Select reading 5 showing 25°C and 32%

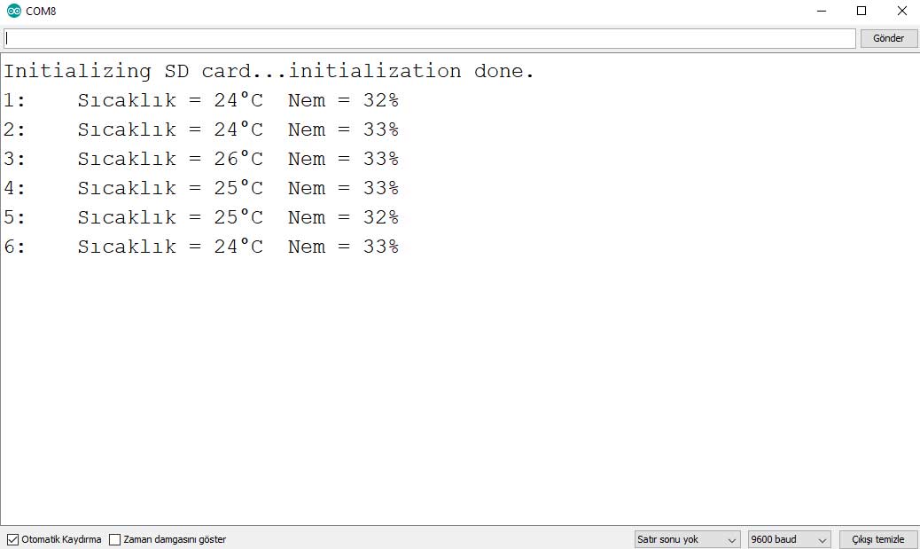(x=201, y=217)
